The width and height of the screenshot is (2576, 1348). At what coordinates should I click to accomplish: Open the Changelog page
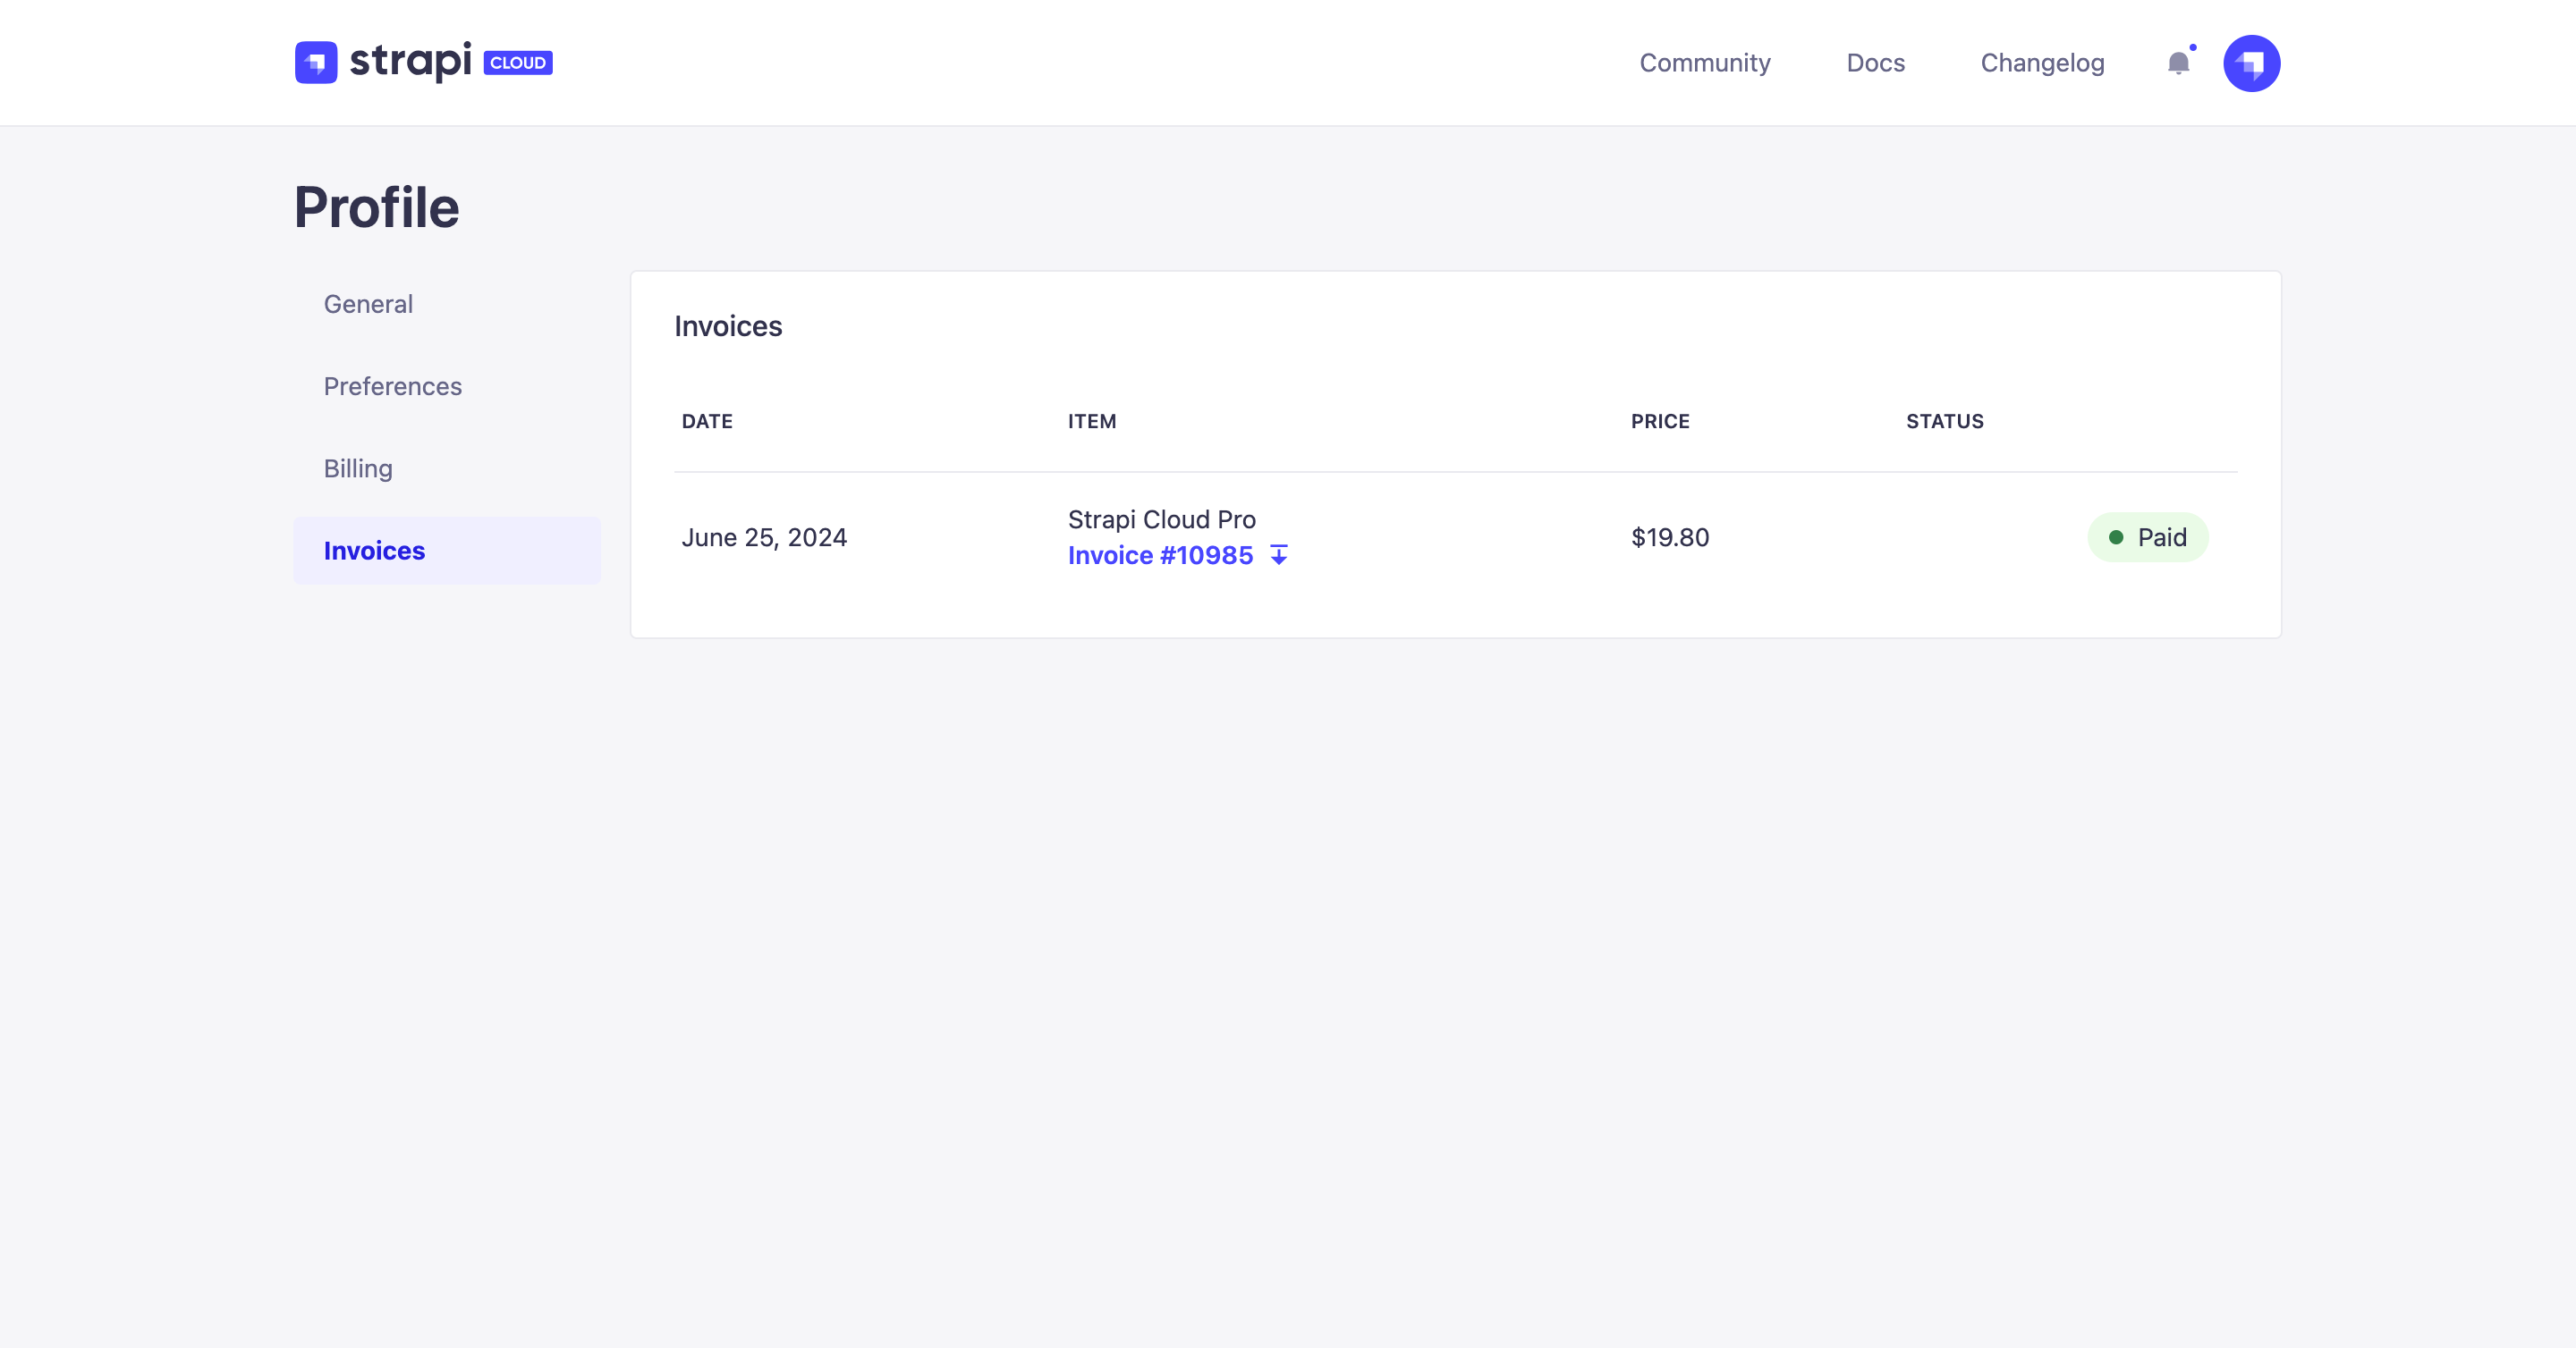[x=2042, y=63]
